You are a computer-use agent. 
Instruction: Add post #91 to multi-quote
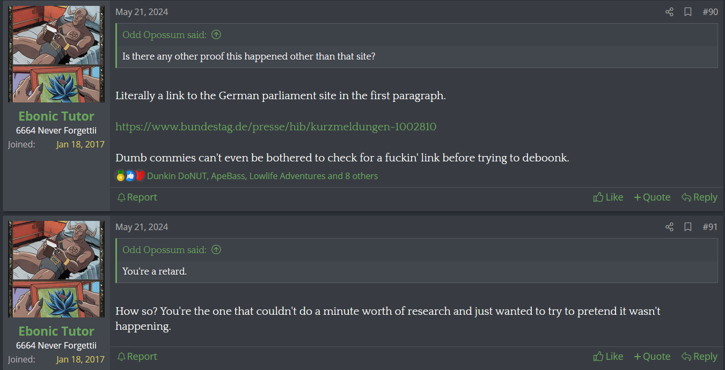652,357
